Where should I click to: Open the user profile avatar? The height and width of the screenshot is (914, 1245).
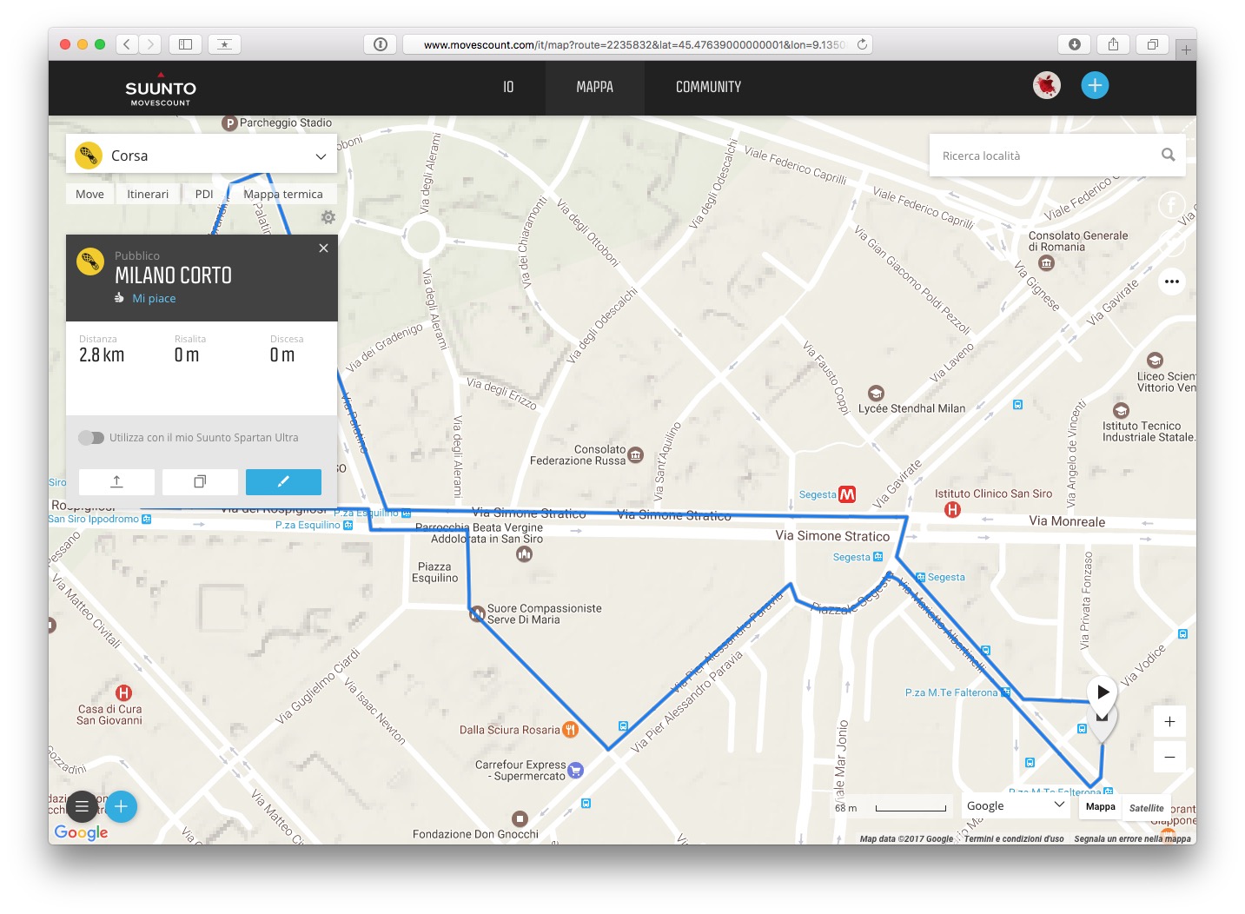pos(1047,85)
